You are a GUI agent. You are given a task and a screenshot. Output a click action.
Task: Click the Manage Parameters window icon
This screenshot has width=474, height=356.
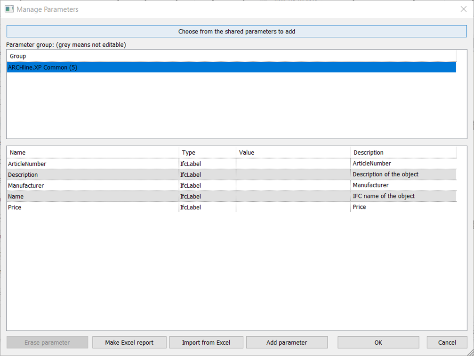pos(9,9)
